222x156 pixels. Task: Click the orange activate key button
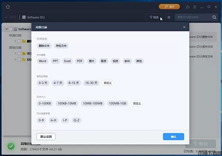(x=169, y=7)
